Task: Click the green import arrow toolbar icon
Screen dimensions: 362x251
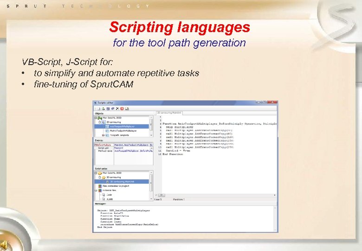Action: (x=103, y=109)
